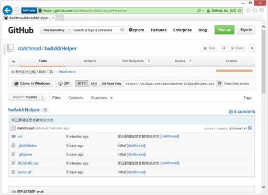Image resolution: width=268 pixels, height=195 pixels.
Task: Open the darkthread owner link
Action: [x=29, y=49]
